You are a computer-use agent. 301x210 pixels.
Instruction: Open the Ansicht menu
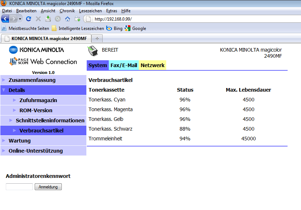48,11
